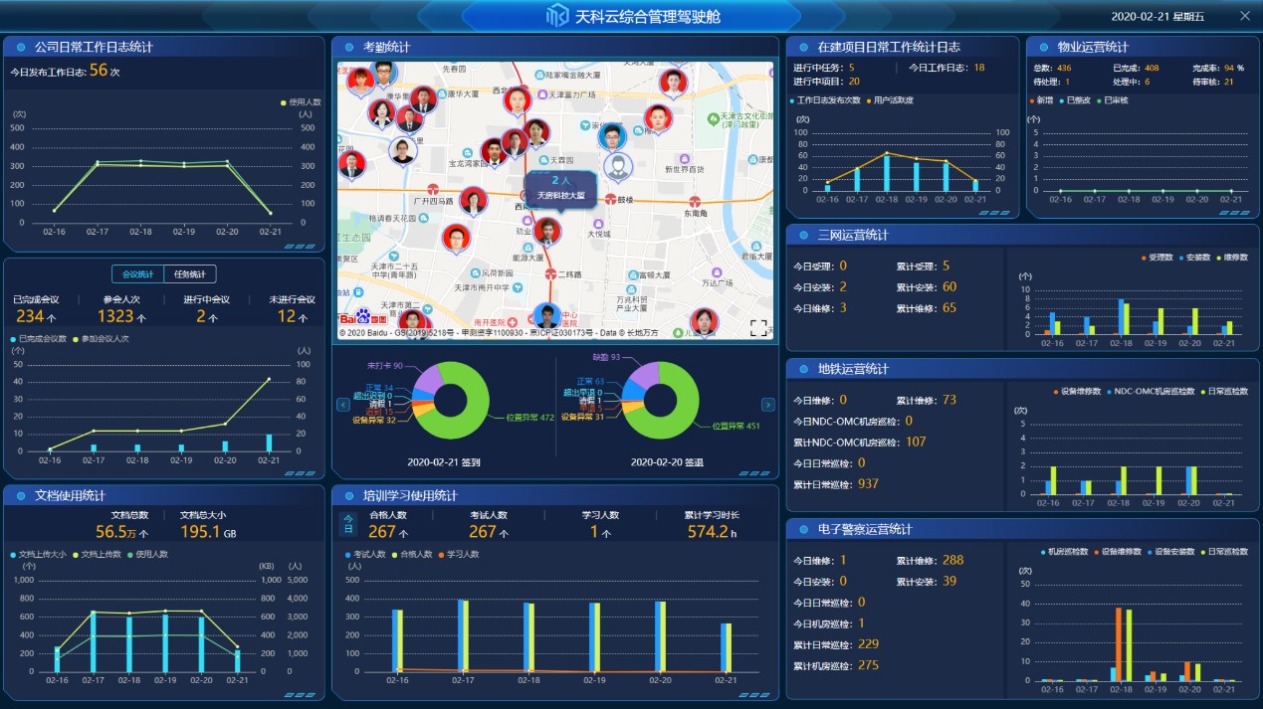Expand the 2人 天房科技大厦 map popup
The image size is (1263, 709).
pyautogui.click(x=561, y=188)
